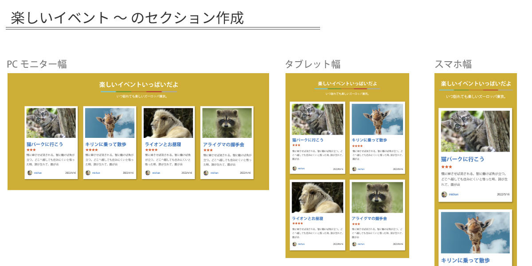The image size is (532, 266).
Task: Click the lion photo in the tablet layout
Action: pos(317,198)
